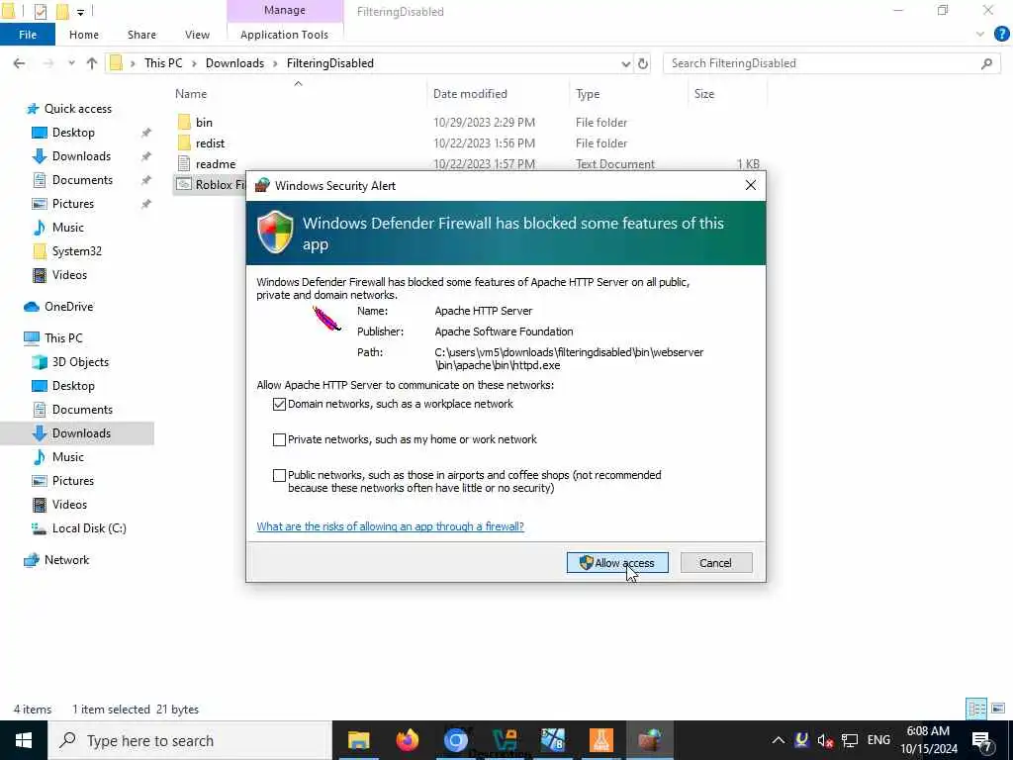Click Allow access button
The width and height of the screenshot is (1013, 760).
point(617,563)
